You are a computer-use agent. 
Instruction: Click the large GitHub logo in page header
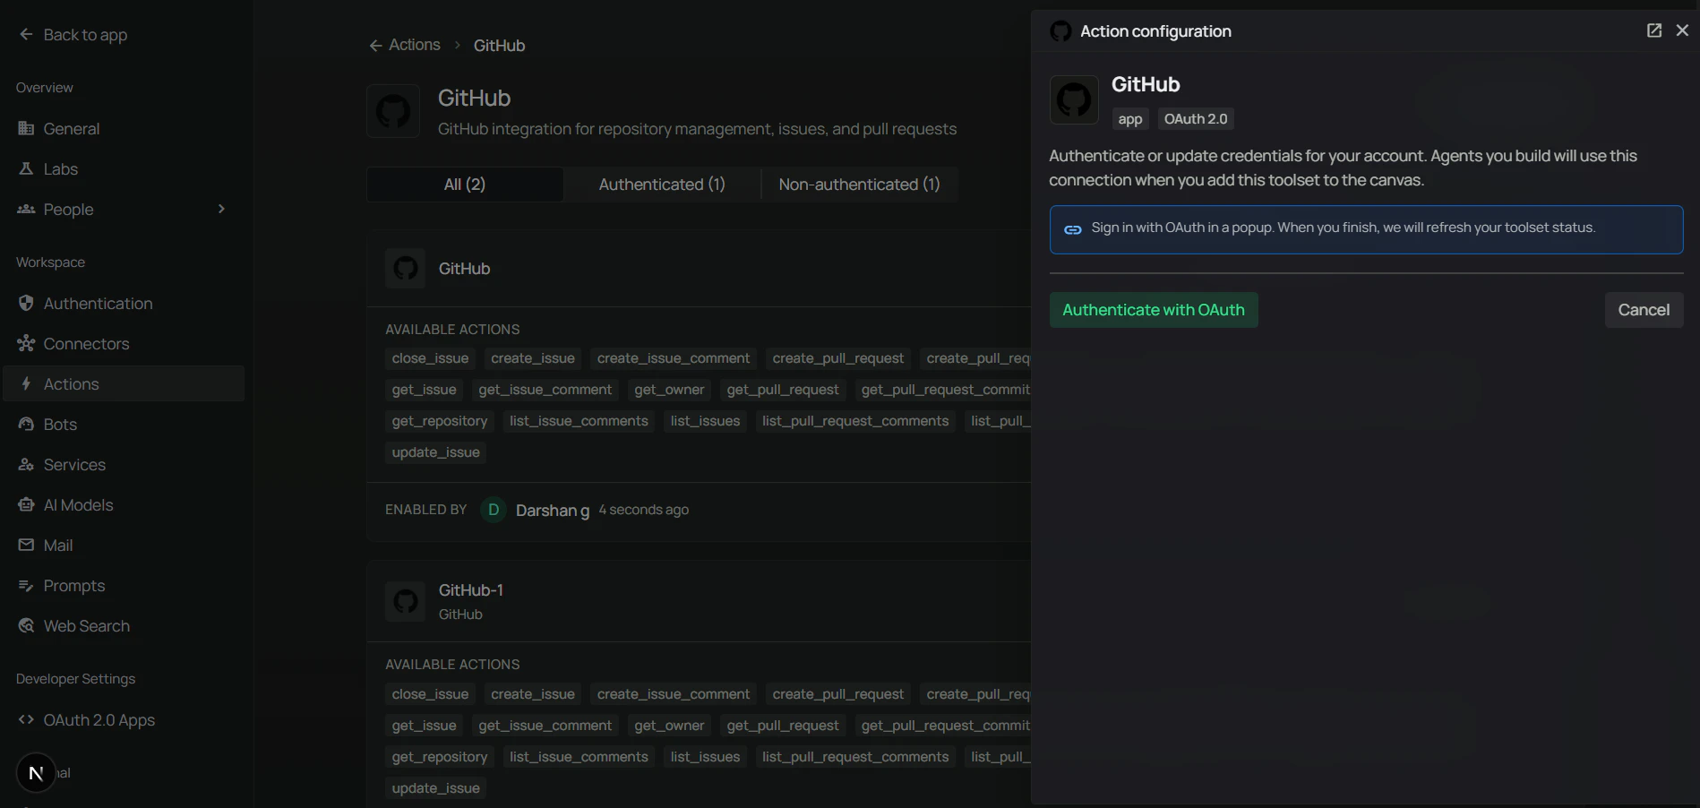pyautogui.click(x=393, y=111)
